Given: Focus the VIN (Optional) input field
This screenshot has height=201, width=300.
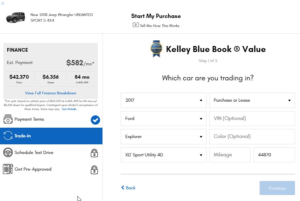Looking at the screenshot, I should click(x=252, y=119).
